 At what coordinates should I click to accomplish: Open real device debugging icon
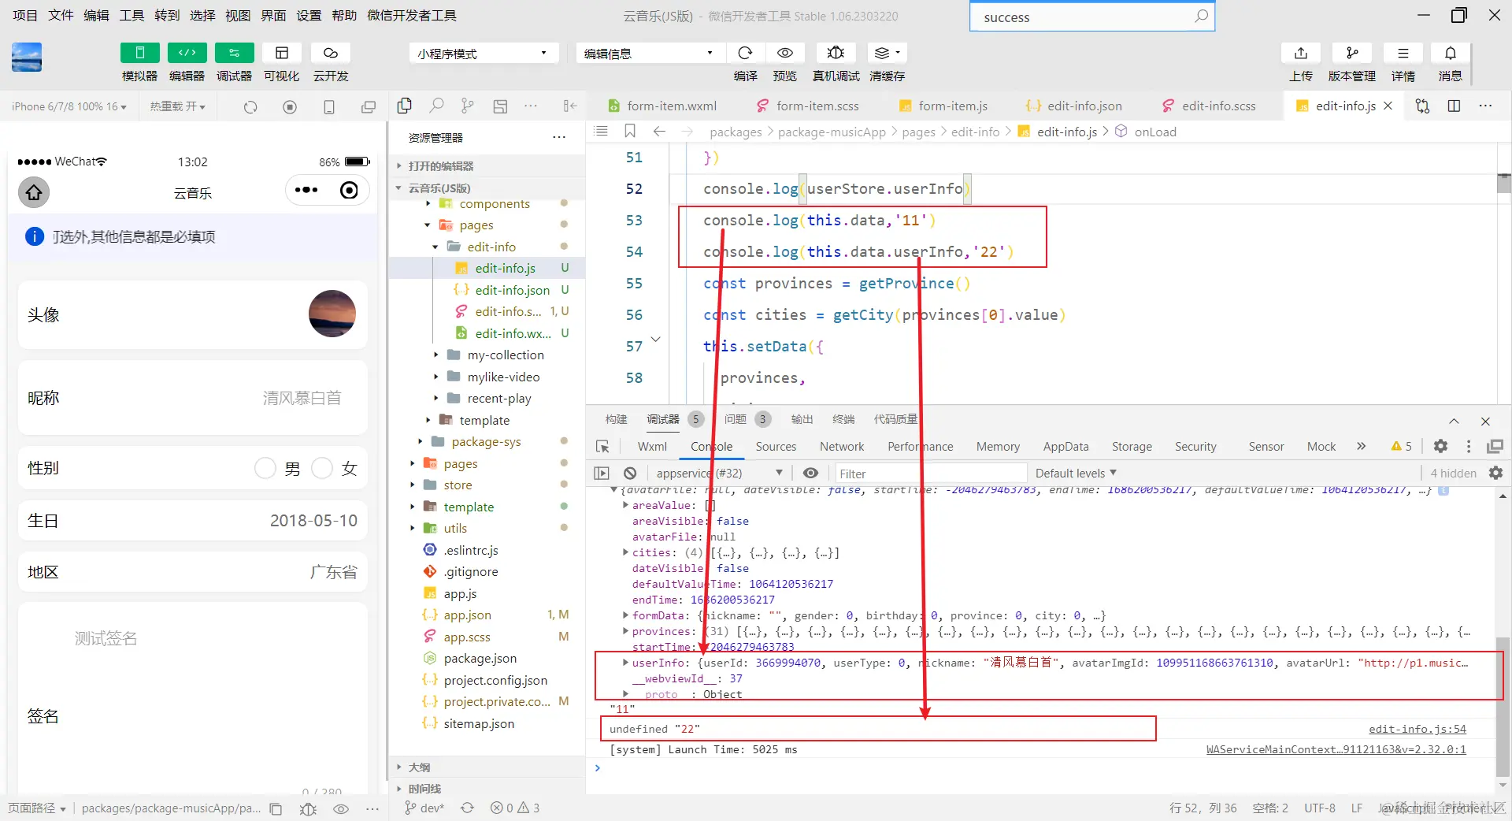(x=836, y=53)
